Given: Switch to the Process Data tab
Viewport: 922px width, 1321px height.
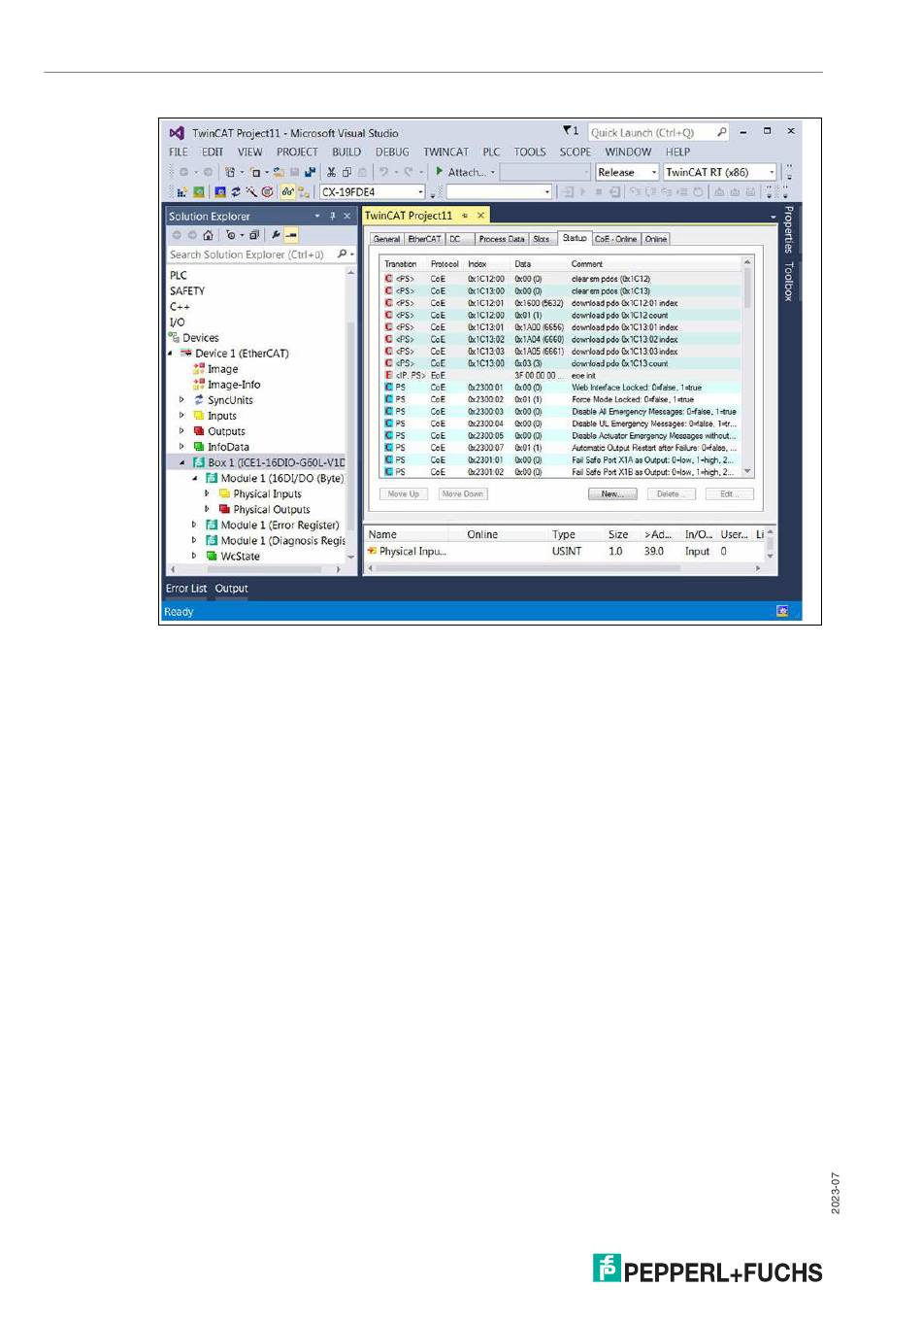Looking at the screenshot, I should (501, 239).
